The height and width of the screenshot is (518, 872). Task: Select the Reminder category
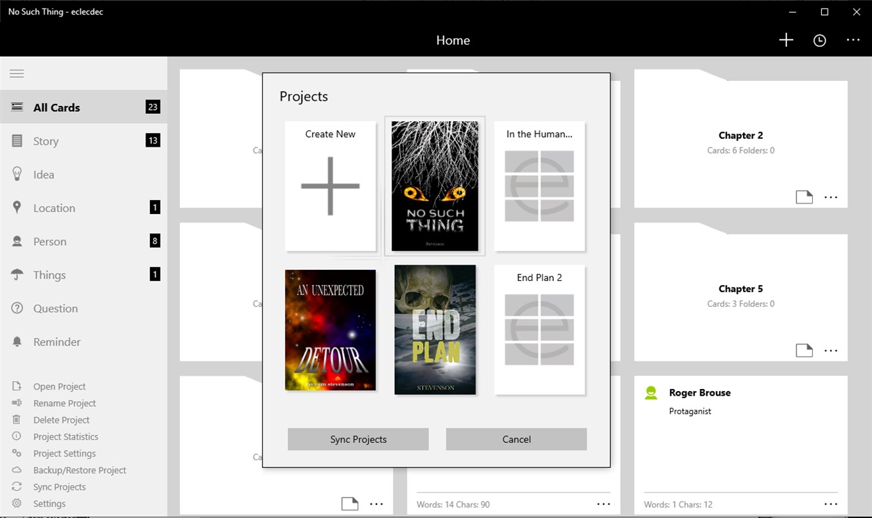(84, 342)
